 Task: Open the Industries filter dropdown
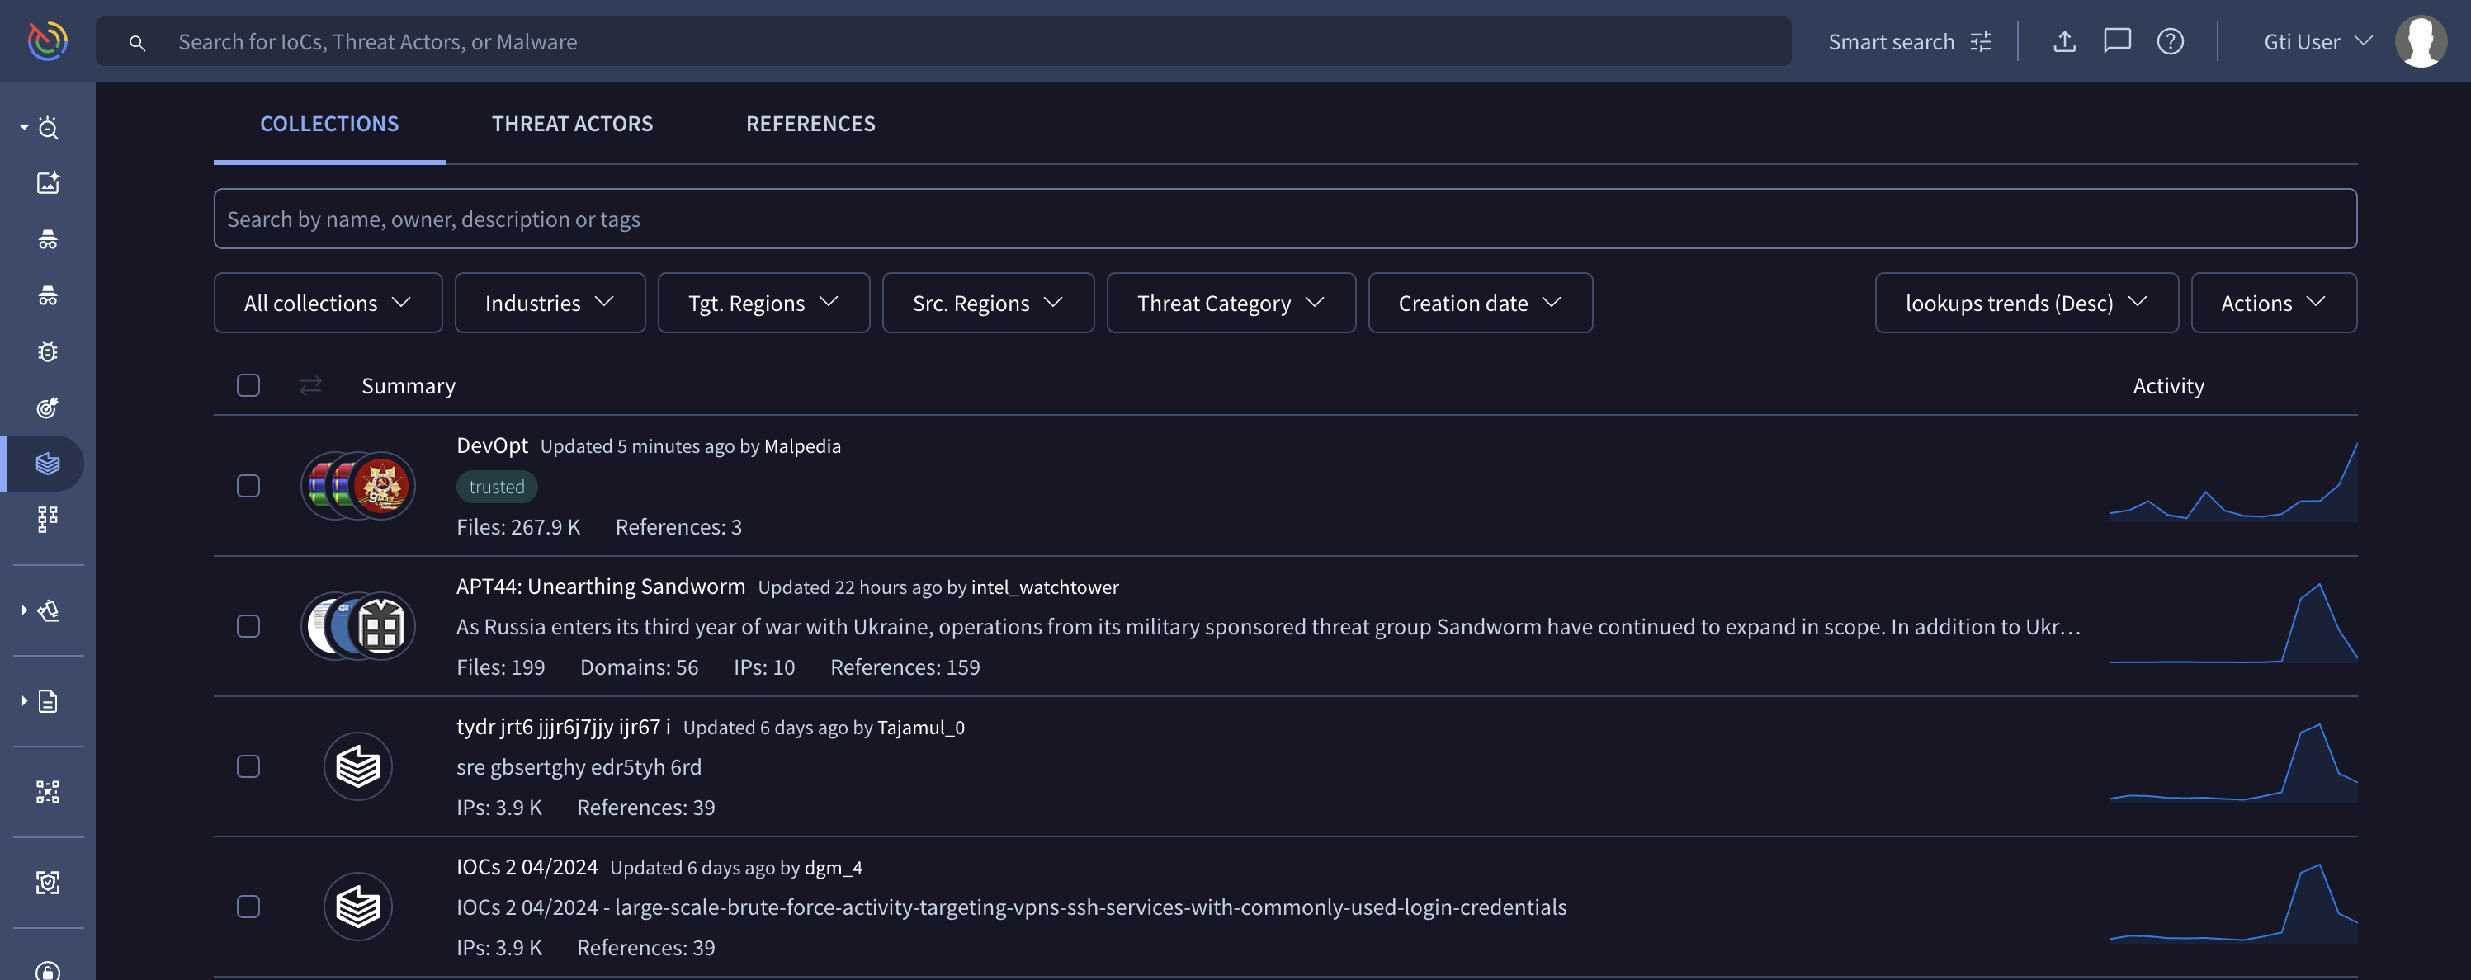pos(550,303)
